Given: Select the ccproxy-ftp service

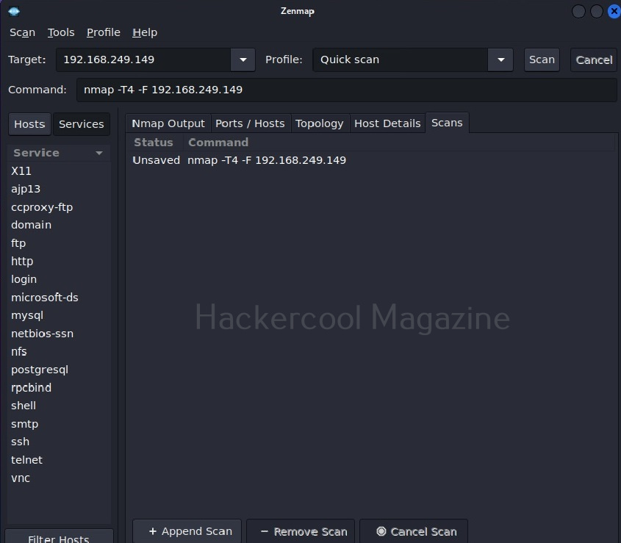Looking at the screenshot, I should click(59, 207).
